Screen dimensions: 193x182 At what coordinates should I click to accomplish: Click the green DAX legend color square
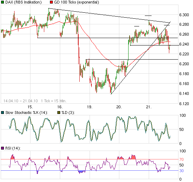click(2, 2)
